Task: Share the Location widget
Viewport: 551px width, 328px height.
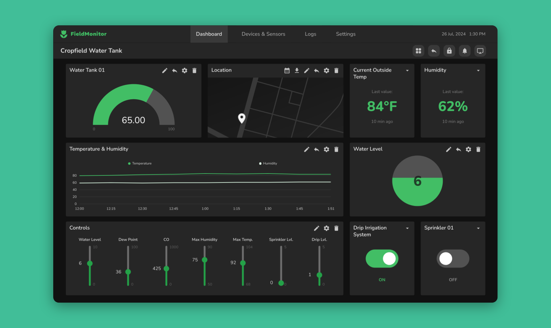Action: [x=317, y=71]
